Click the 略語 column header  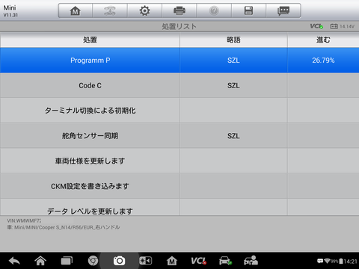point(233,40)
